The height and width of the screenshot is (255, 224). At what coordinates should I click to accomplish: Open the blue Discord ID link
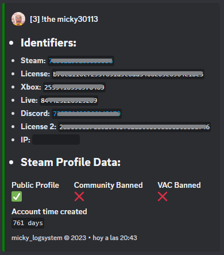tap(87, 114)
